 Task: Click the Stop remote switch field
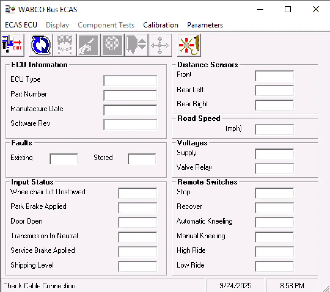(274, 193)
